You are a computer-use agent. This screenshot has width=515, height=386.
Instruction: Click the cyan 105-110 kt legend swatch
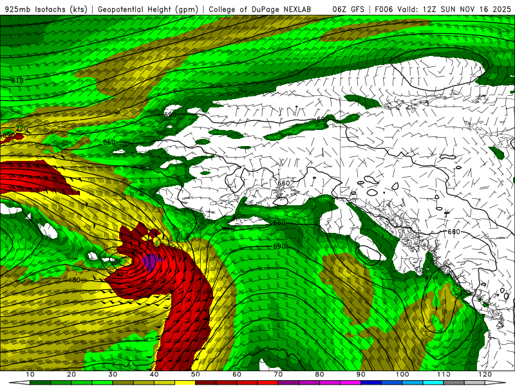(433, 383)
